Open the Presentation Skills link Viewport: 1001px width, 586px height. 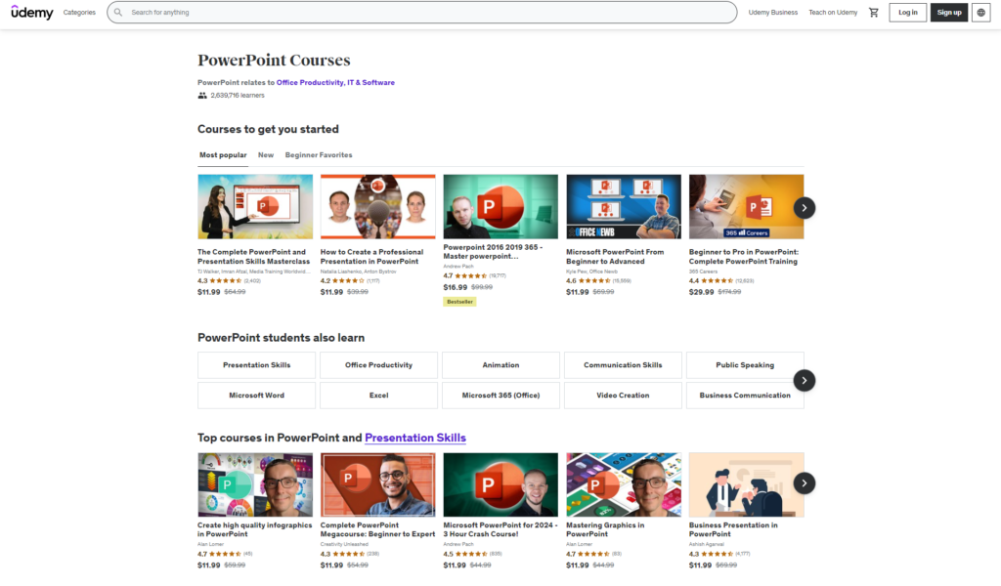414,437
